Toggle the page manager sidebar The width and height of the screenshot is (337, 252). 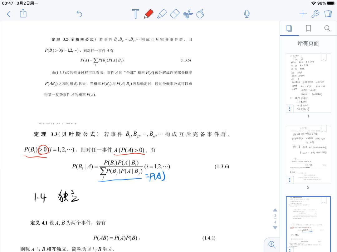pos(328,14)
